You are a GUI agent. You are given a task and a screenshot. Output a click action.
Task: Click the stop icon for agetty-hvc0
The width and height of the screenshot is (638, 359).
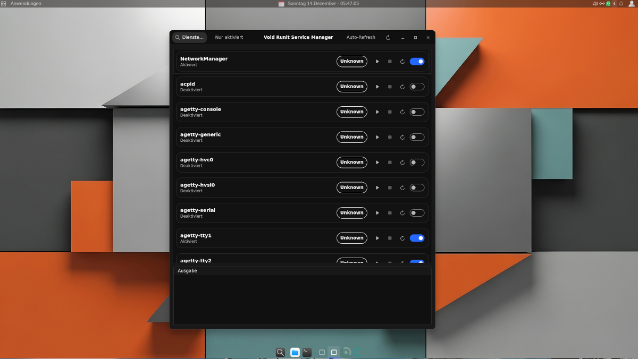390,163
